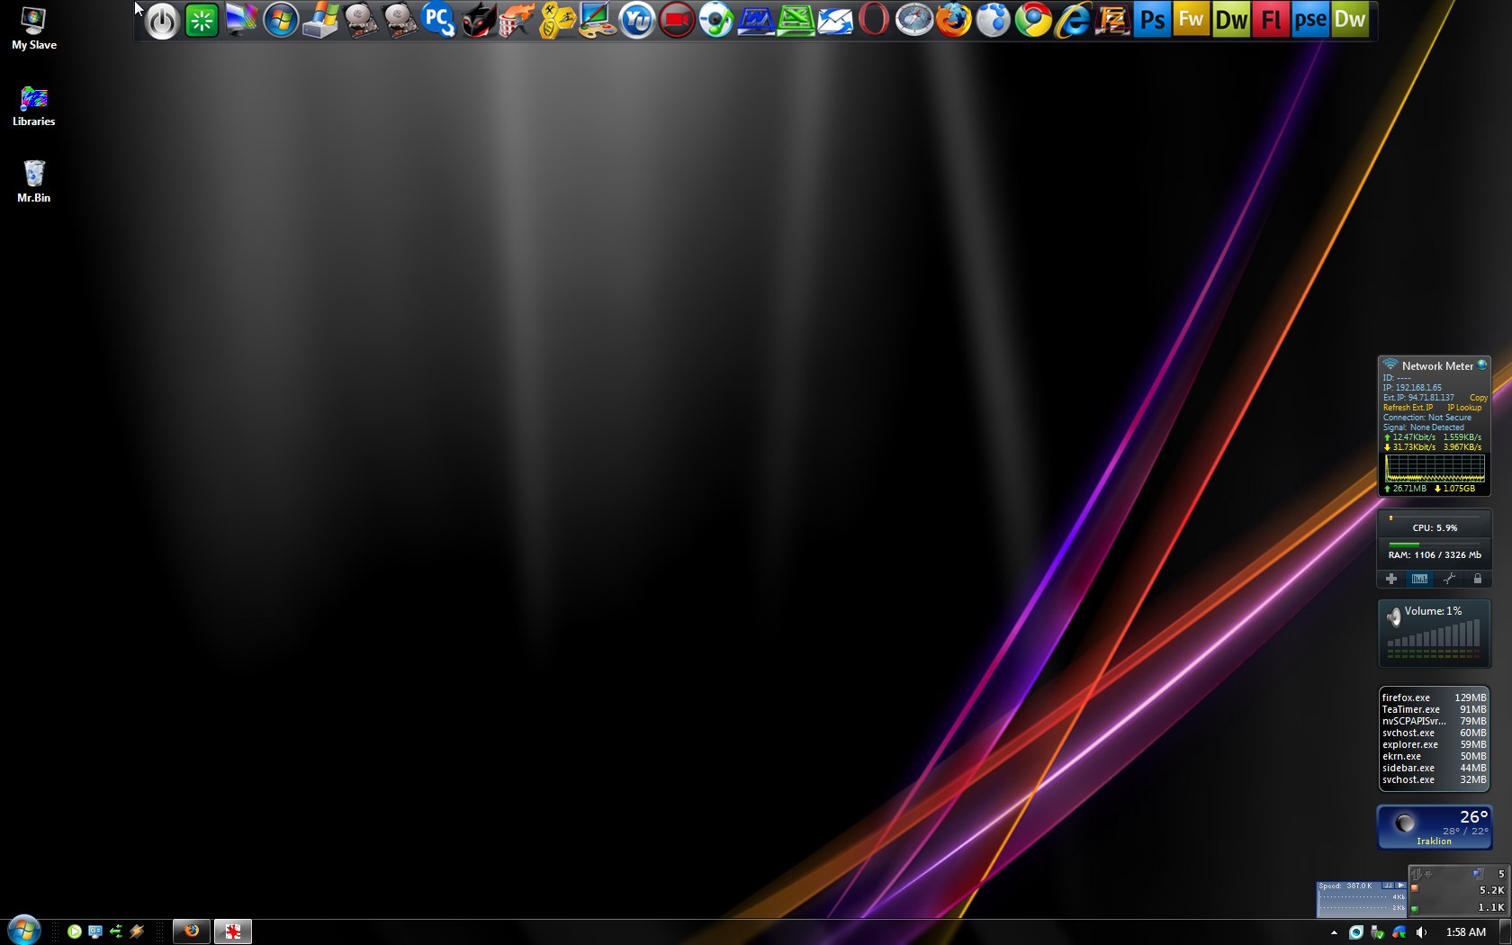Launch Fireworks (Fw) from the dock
The image size is (1512, 945).
[1192, 21]
